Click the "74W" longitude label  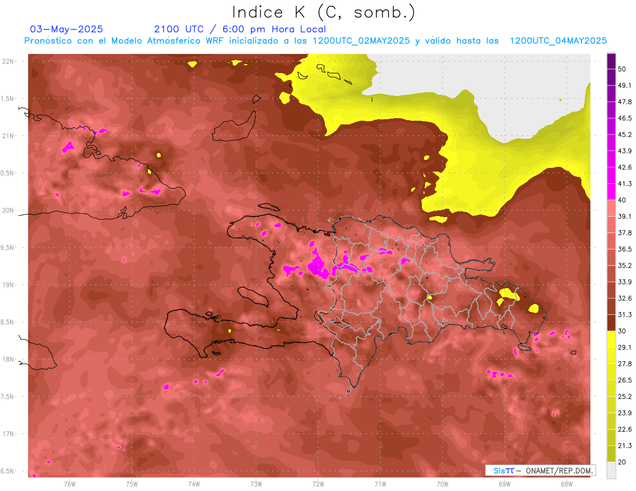pyautogui.click(x=193, y=483)
